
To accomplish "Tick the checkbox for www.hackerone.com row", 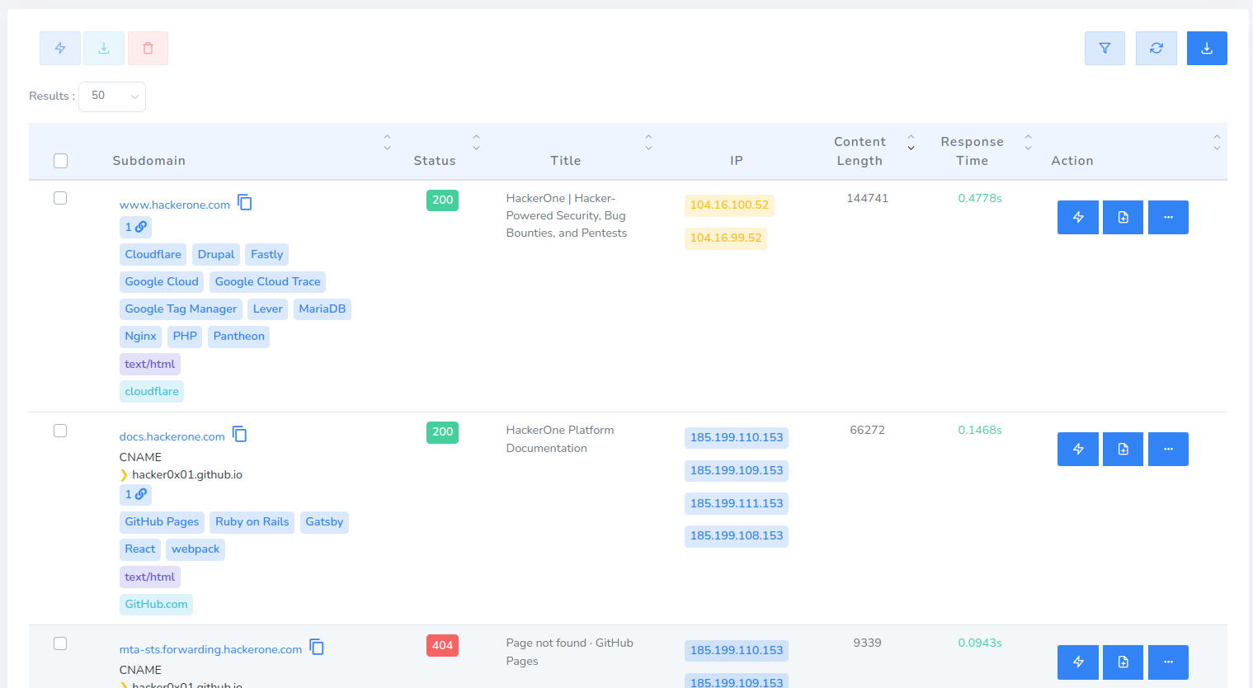I will pyautogui.click(x=60, y=199).
